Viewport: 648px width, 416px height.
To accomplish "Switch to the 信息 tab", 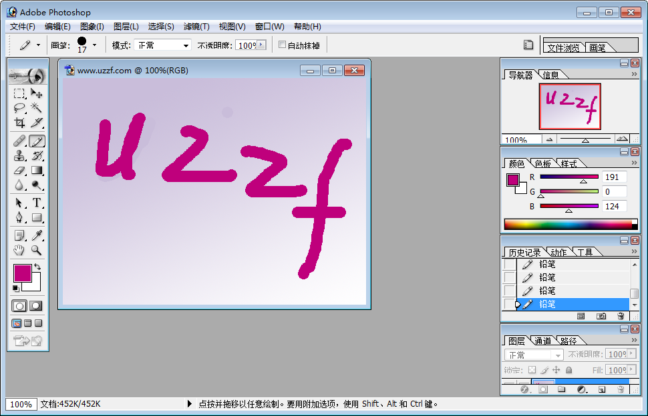I will 550,75.
